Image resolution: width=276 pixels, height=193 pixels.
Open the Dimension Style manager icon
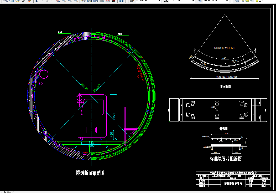166,1
